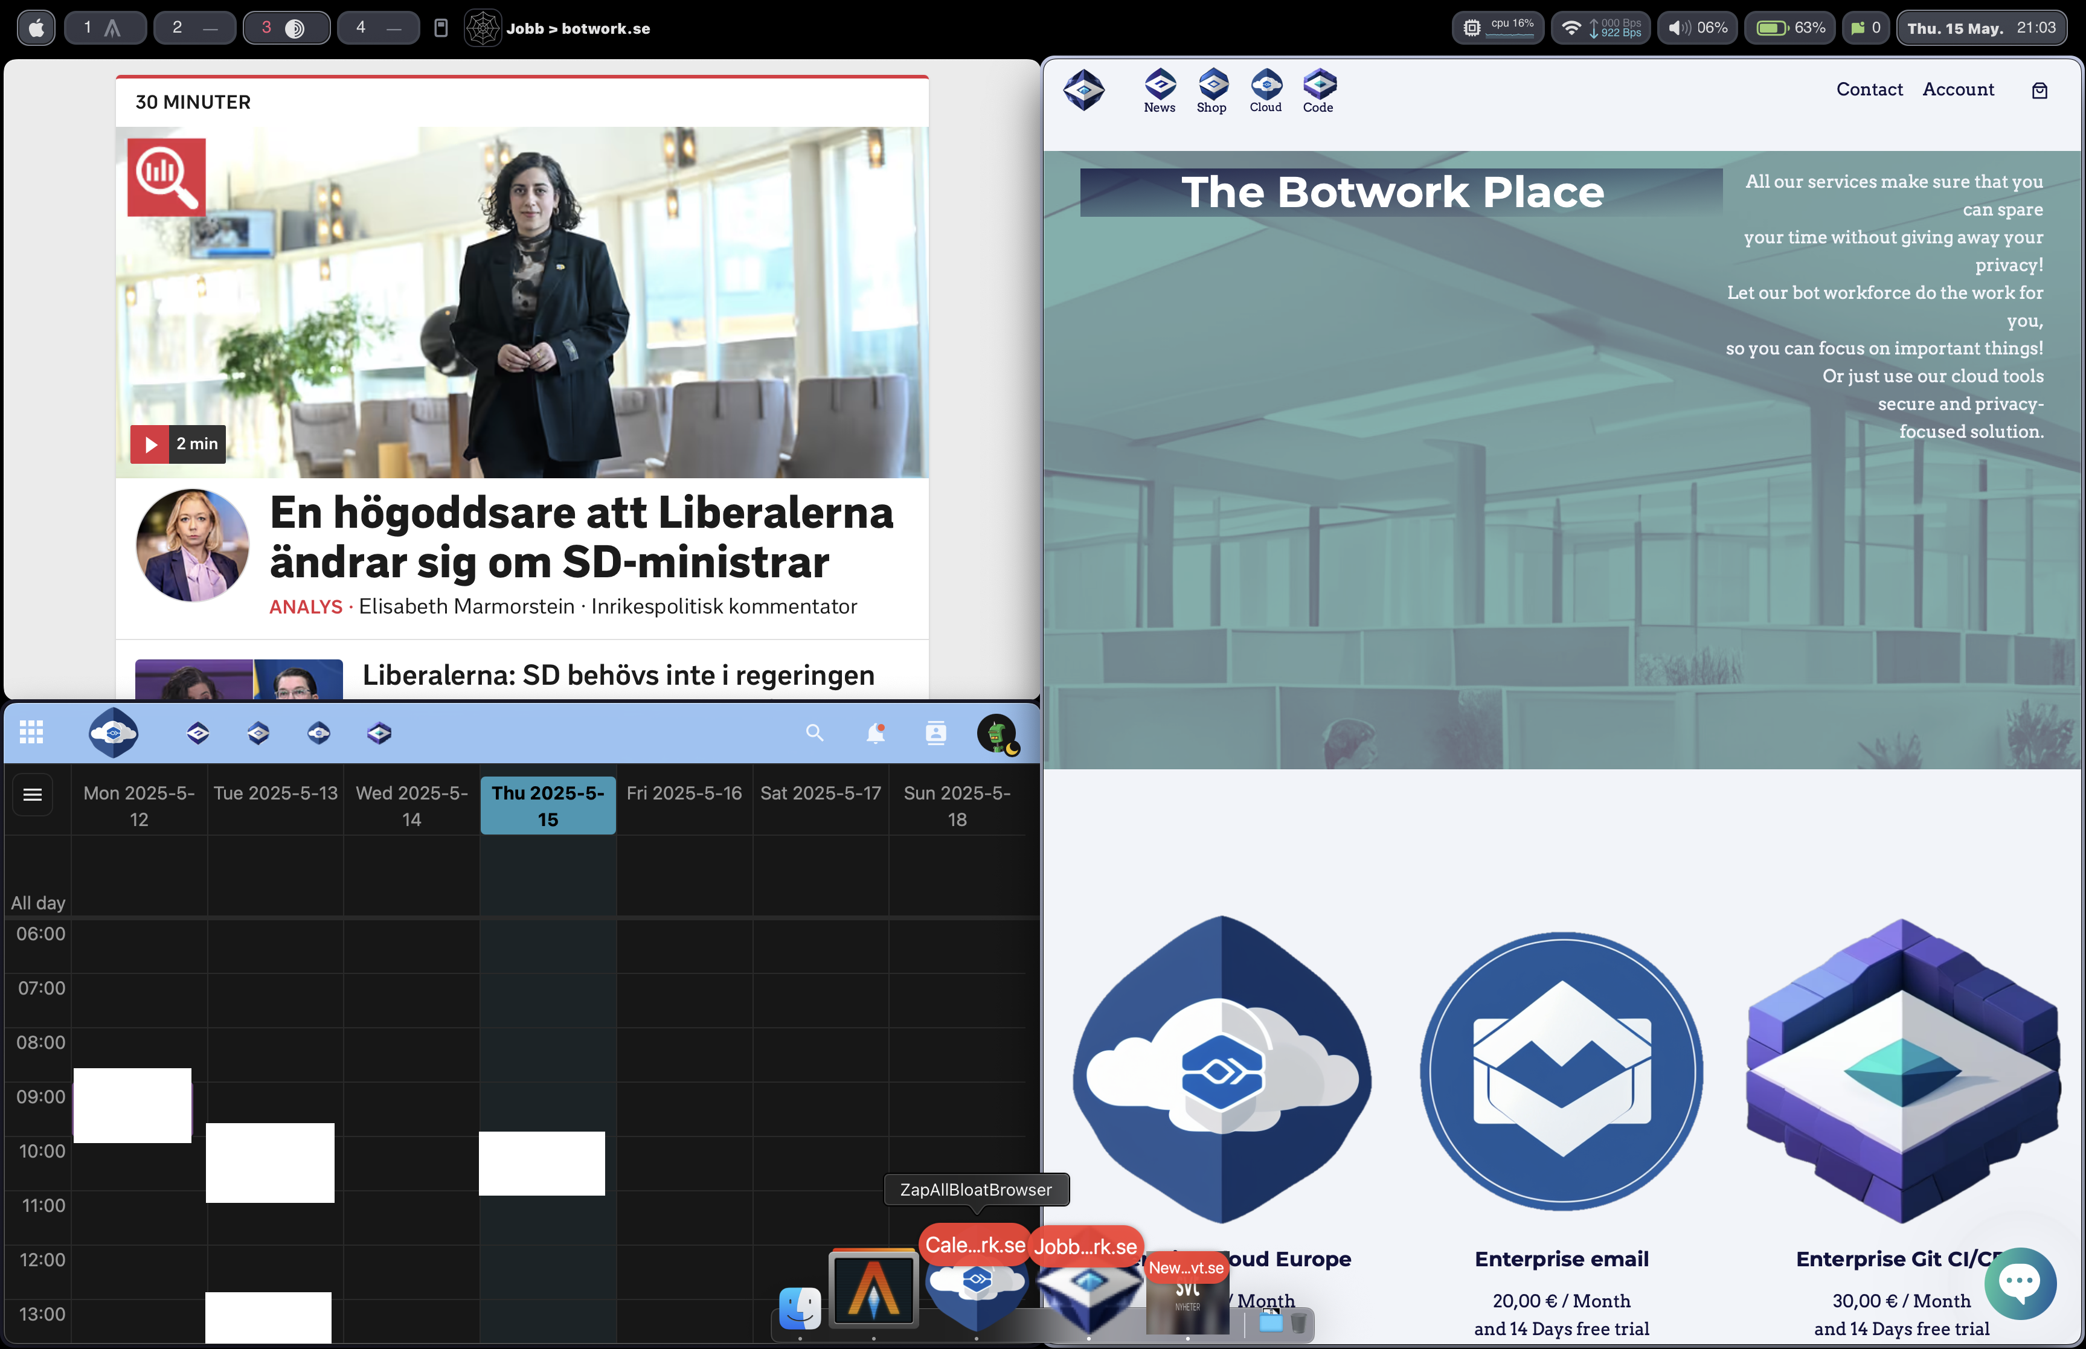Viewport: 2086px width, 1349px height.
Task: Open the Enterprise Git CI/CD product image
Action: coord(1902,1069)
